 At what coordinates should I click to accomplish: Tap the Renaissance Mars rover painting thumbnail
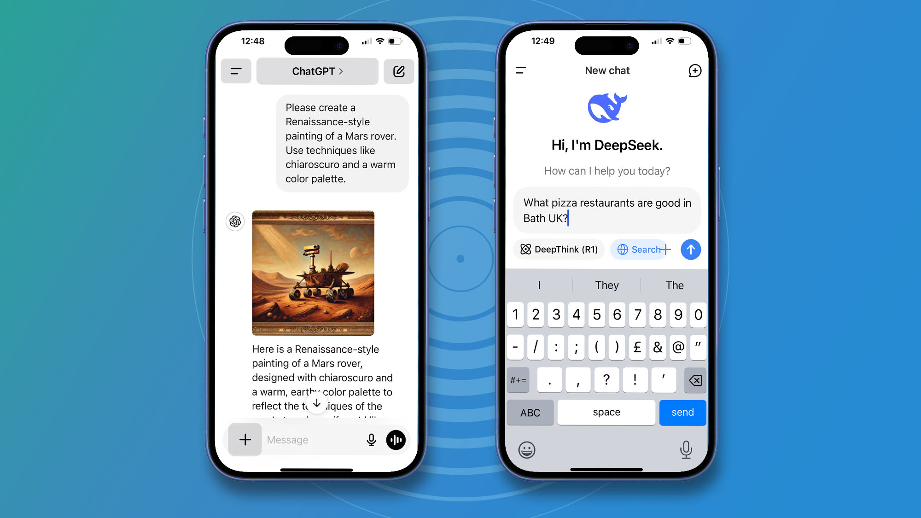(x=313, y=273)
